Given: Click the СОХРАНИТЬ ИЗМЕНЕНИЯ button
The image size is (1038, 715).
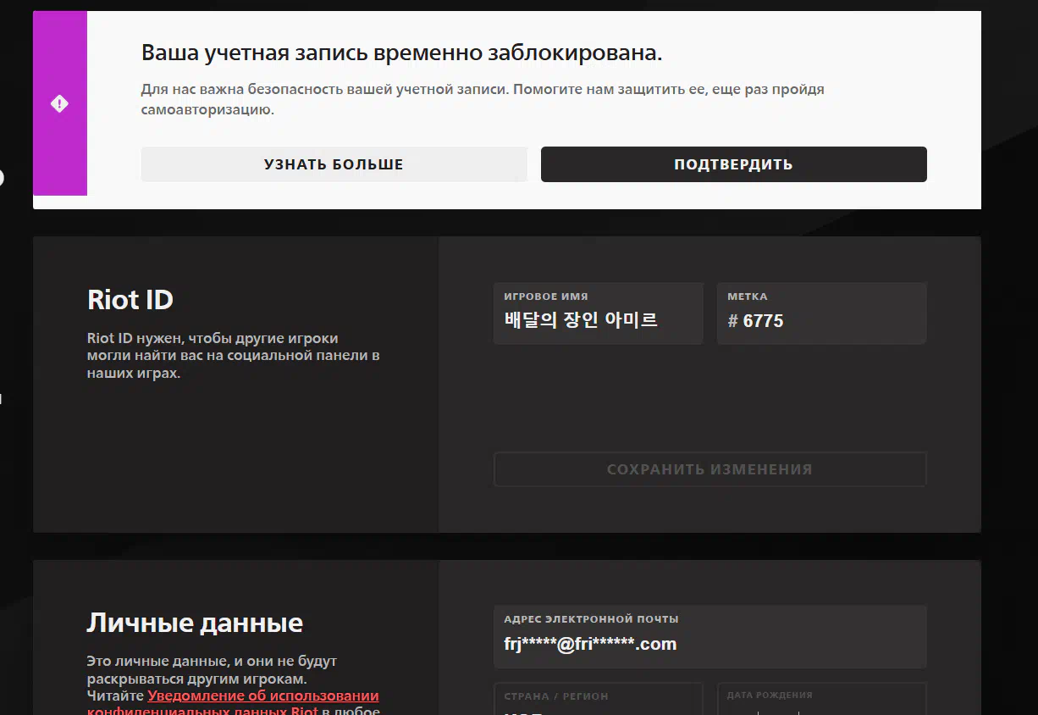Looking at the screenshot, I should [x=709, y=469].
